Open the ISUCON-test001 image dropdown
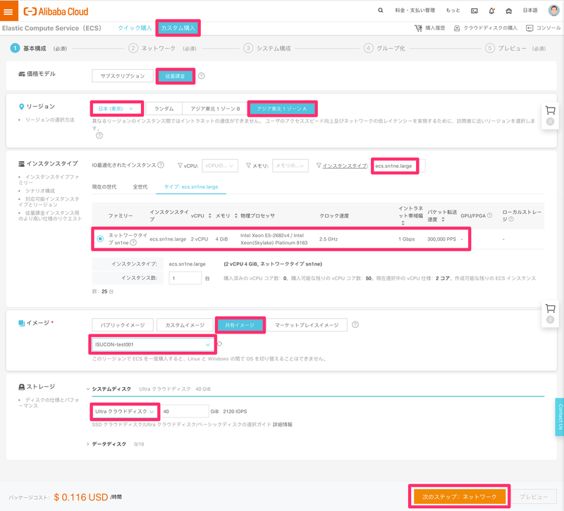564x511 pixels. point(152,344)
